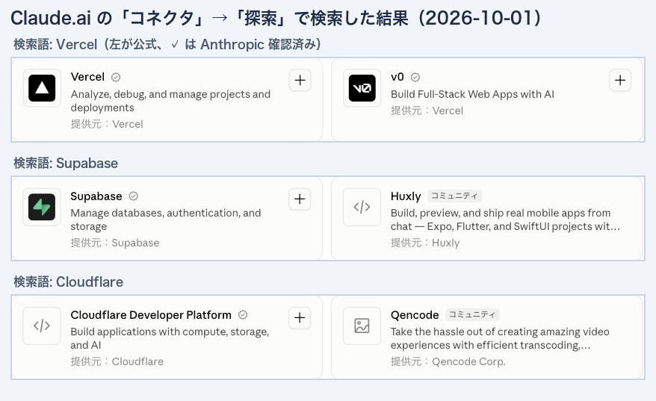This screenshot has height=401, width=656.
Task: Click the verified badge next to v0
Action: pyautogui.click(x=415, y=78)
